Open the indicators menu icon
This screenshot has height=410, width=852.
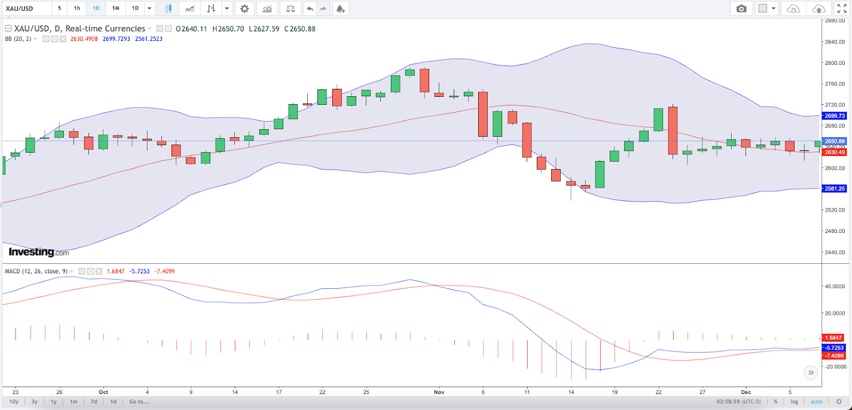(267, 9)
